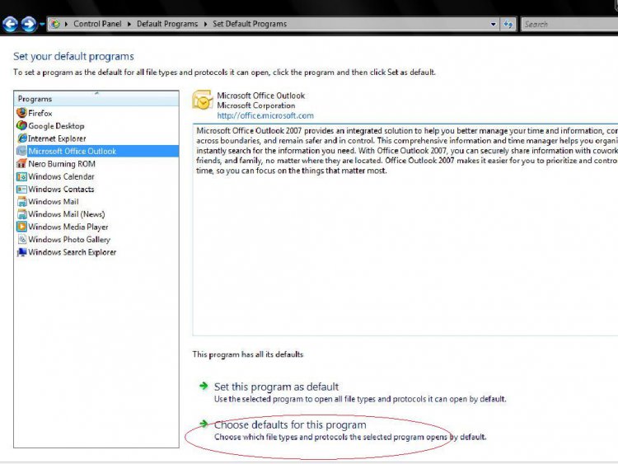
Task: Click the Microsoft Office Outlook list icon
Action: [x=21, y=151]
